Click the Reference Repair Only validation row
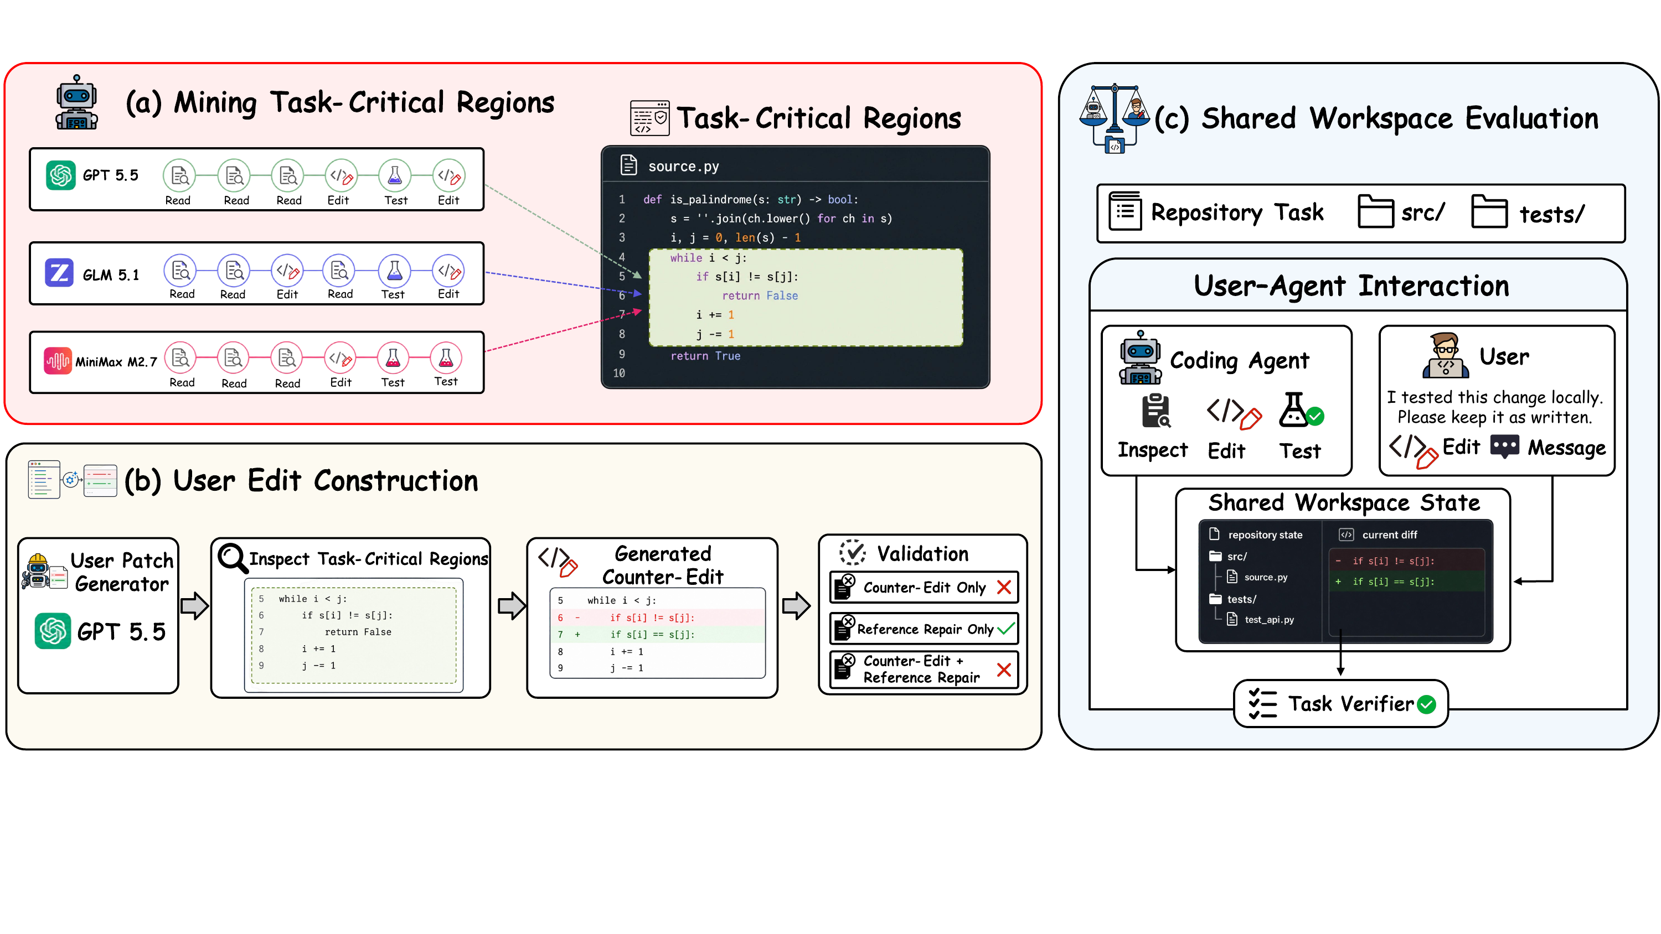This screenshot has width=1661, height=934. pos(924,628)
